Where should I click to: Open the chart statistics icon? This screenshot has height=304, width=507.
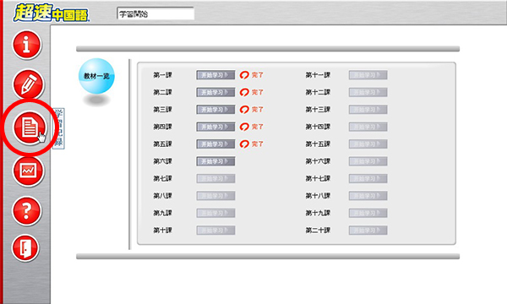point(28,171)
